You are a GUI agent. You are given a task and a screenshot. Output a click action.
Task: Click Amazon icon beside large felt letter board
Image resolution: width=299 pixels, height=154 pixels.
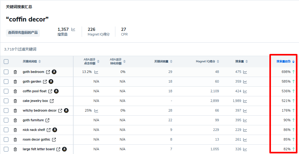click(64, 149)
